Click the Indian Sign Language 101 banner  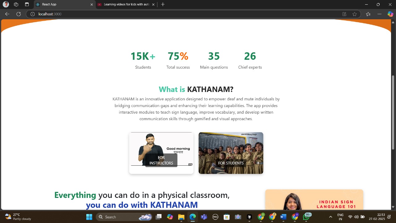[314, 200]
